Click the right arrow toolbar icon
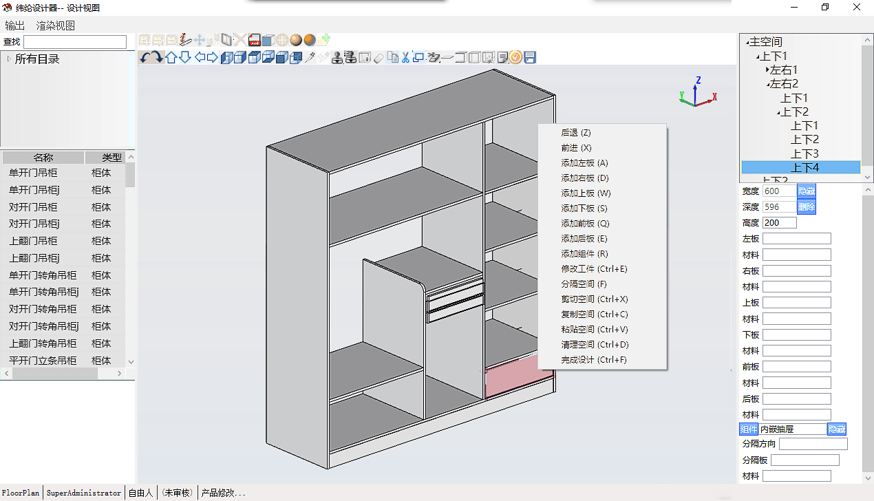This screenshot has width=874, height=501. tap(213, 57)
